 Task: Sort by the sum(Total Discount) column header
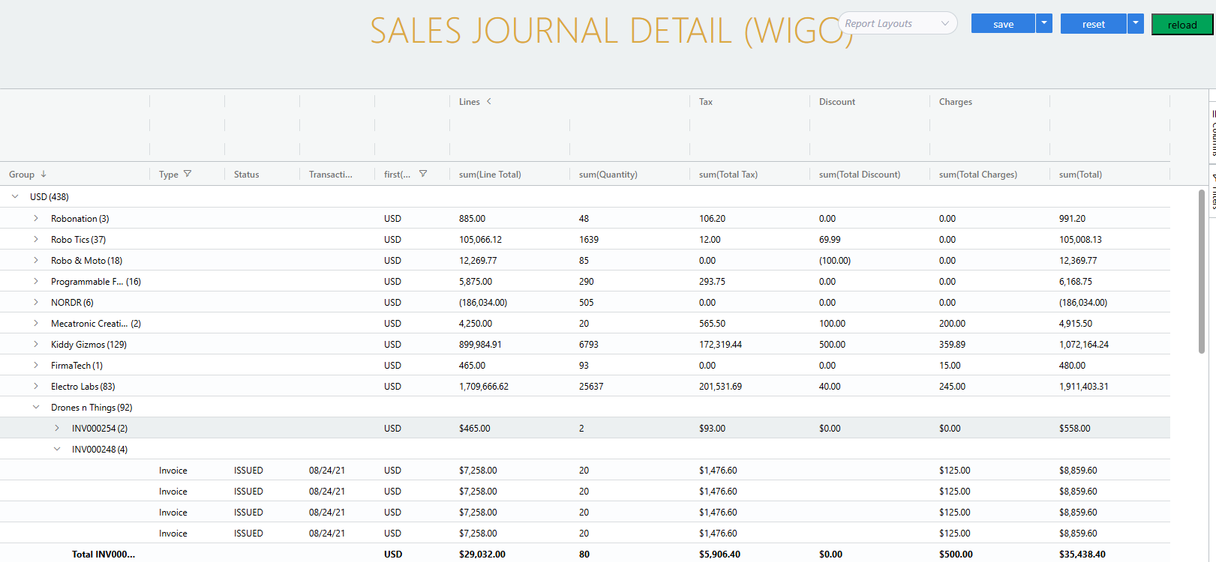[x=860, y=175]
